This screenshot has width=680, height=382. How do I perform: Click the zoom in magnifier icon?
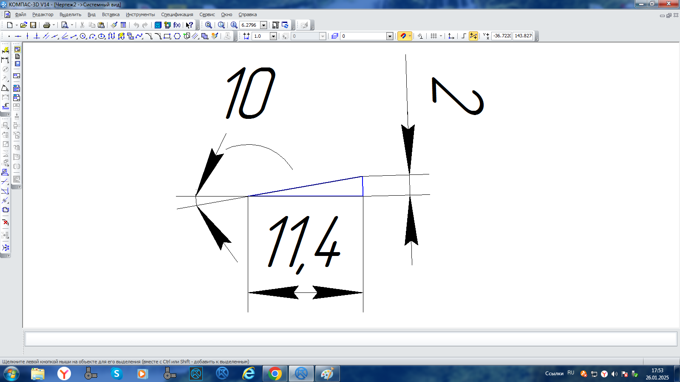[x=234, y=25]
